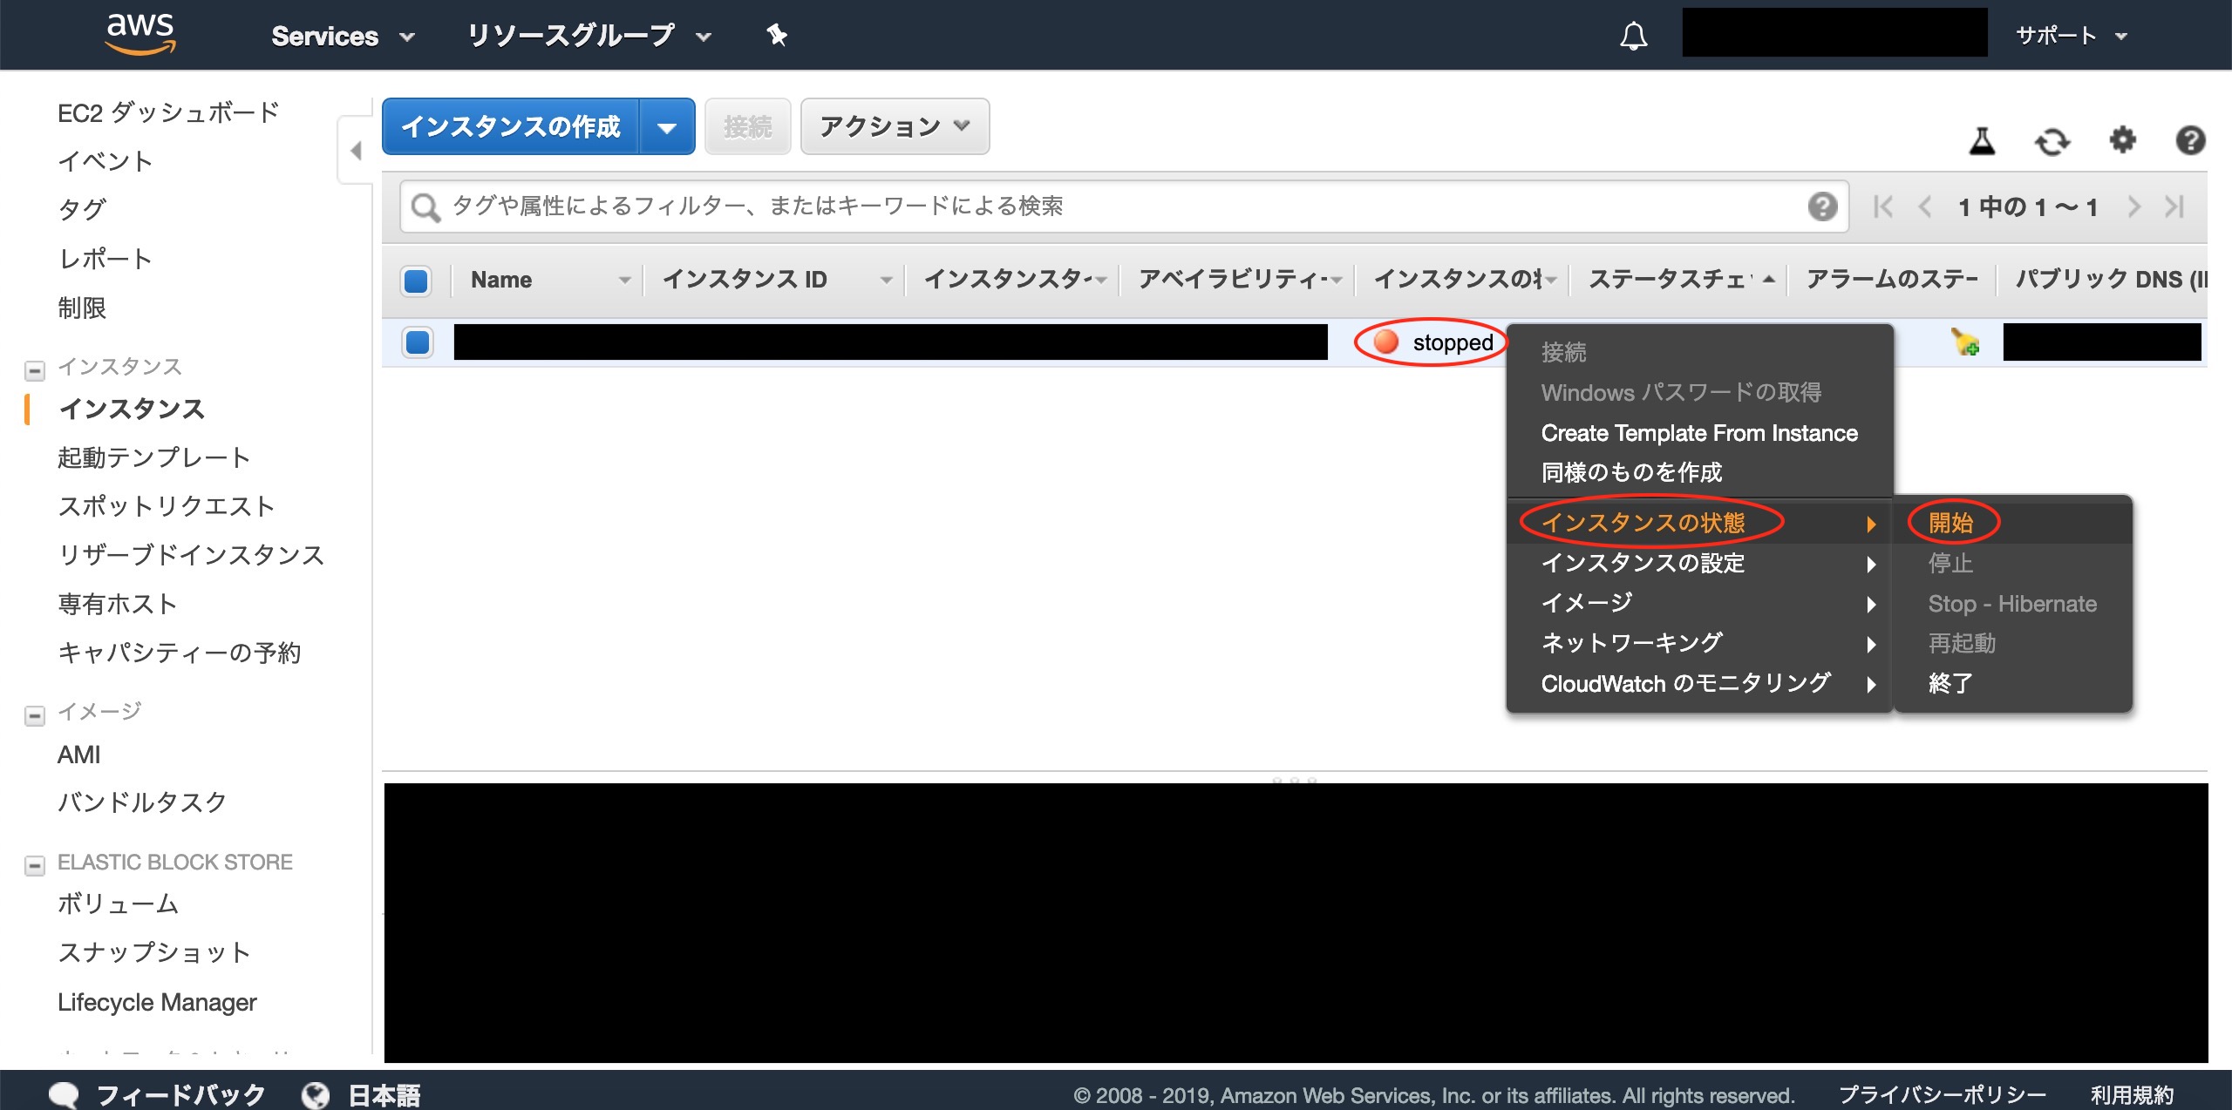Screen dimensions: 2232x1110
Task: Open the リソースグループ dropdown
Action: (589, 36)
